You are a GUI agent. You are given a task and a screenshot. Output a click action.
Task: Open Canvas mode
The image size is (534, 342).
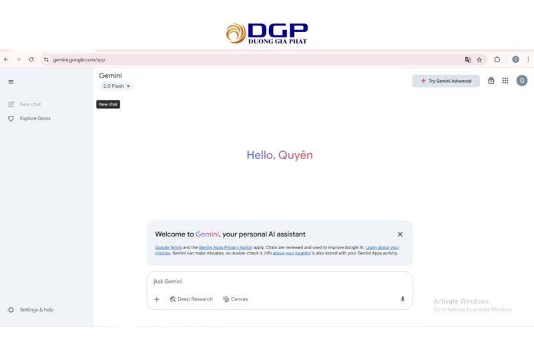236,299
